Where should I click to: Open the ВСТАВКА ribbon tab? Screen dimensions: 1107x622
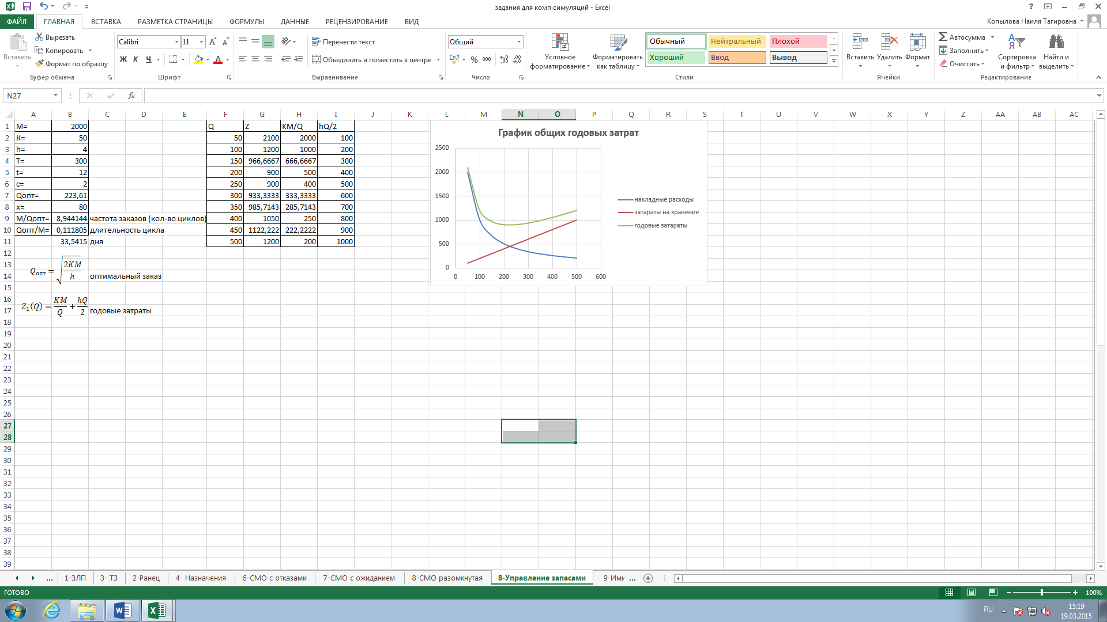106,21
